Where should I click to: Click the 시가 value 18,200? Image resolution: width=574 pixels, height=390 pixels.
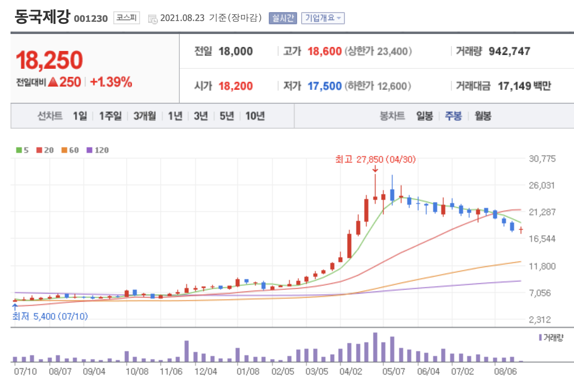tap(236, 86)
